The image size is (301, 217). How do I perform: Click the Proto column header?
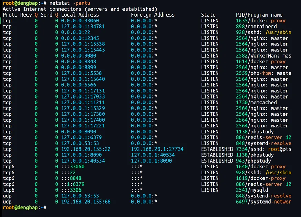point(10,15)
